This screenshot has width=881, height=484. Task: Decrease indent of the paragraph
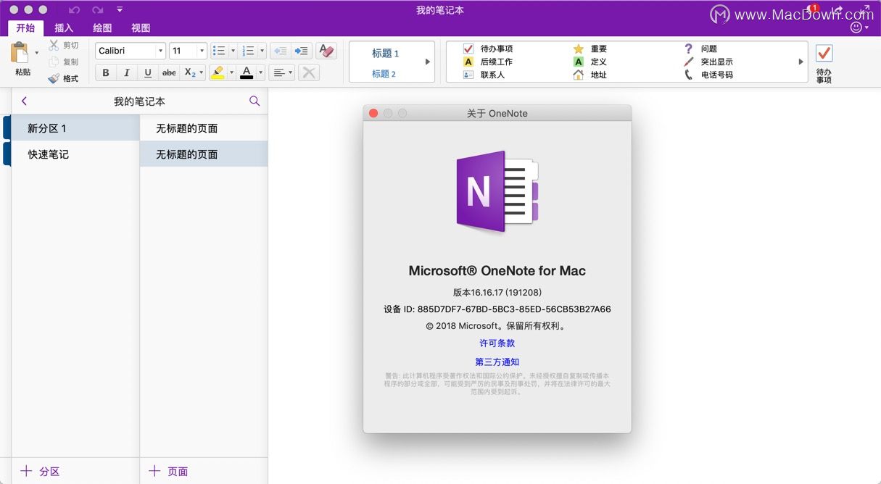[281, 51]
